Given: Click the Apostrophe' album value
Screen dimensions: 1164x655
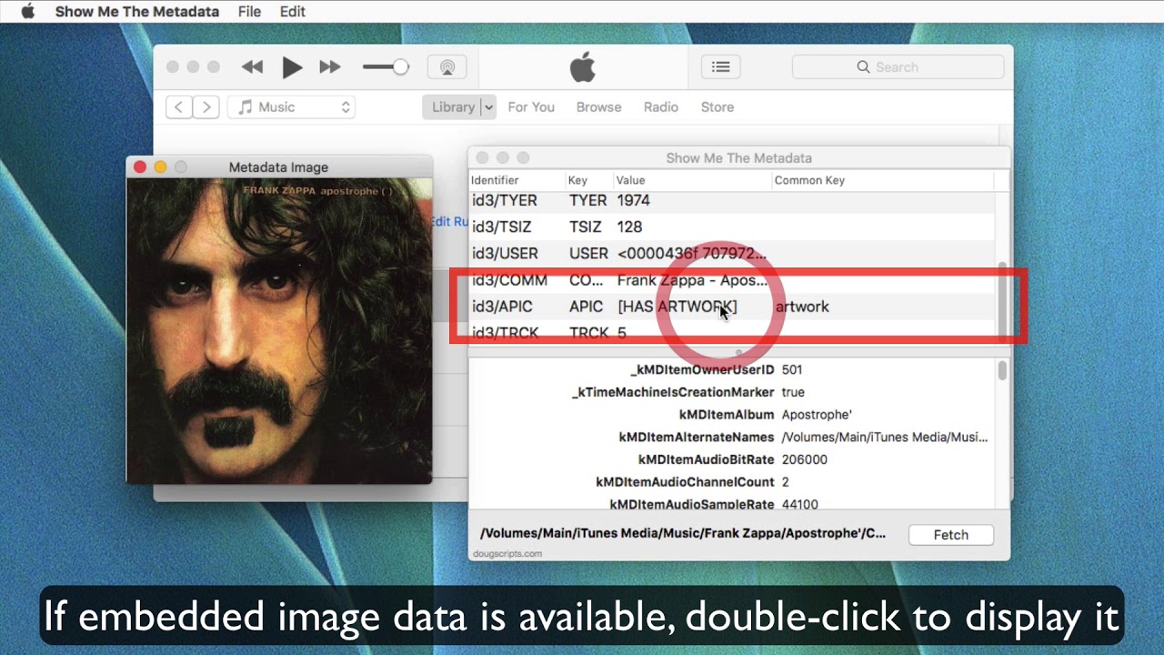Looking at the screenshot, I should [x=817, y=415].
